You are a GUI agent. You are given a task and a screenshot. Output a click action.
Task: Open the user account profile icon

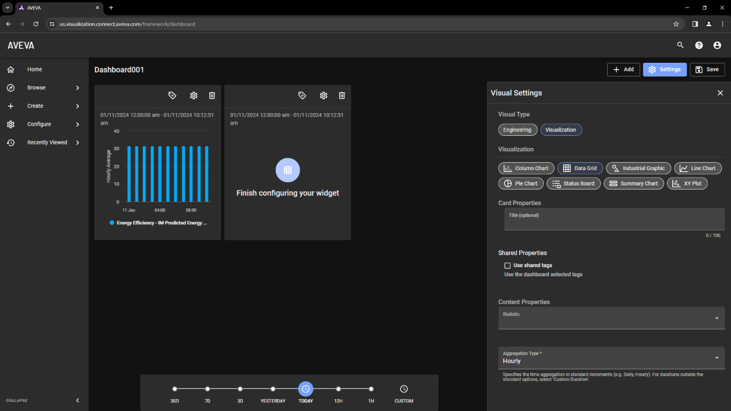717,46
